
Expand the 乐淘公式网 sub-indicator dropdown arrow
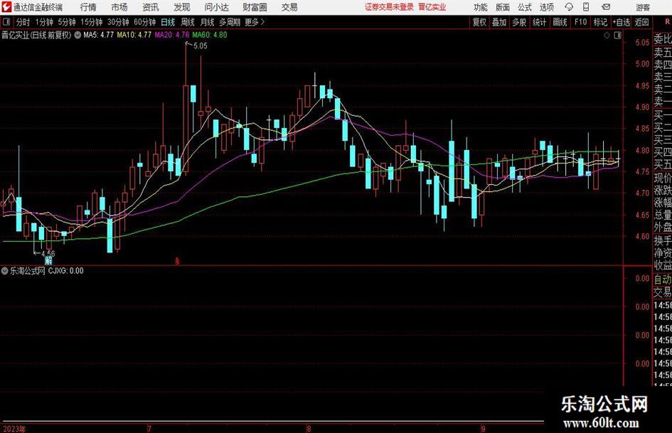point(5,271)
